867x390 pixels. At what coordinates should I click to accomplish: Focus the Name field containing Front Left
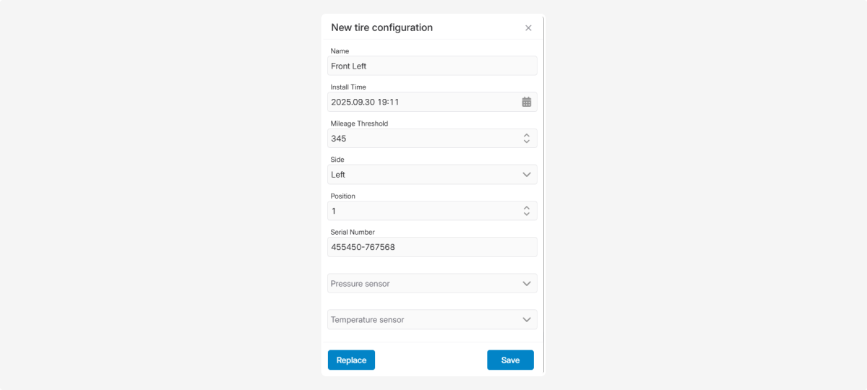click(x=432, y=66)
